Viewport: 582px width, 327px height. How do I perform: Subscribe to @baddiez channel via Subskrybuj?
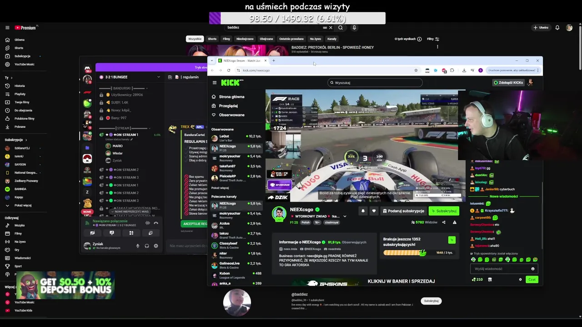click(431, 301)
